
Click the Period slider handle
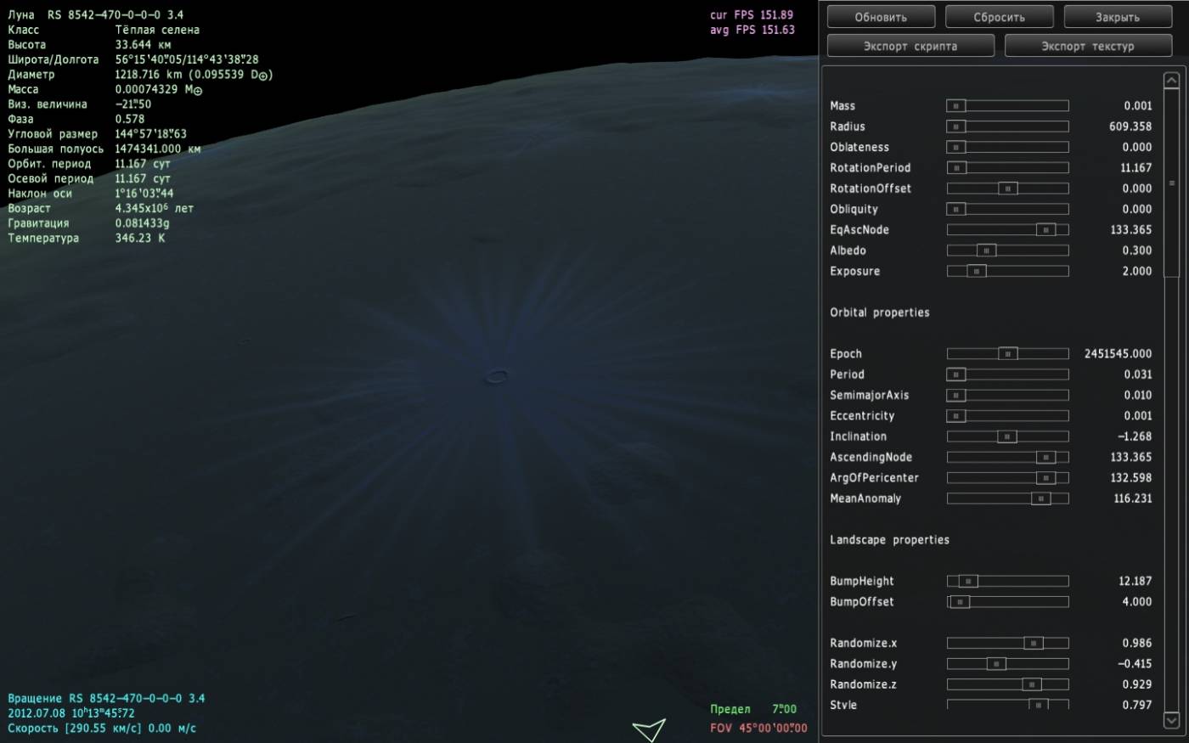pos(956,374)
